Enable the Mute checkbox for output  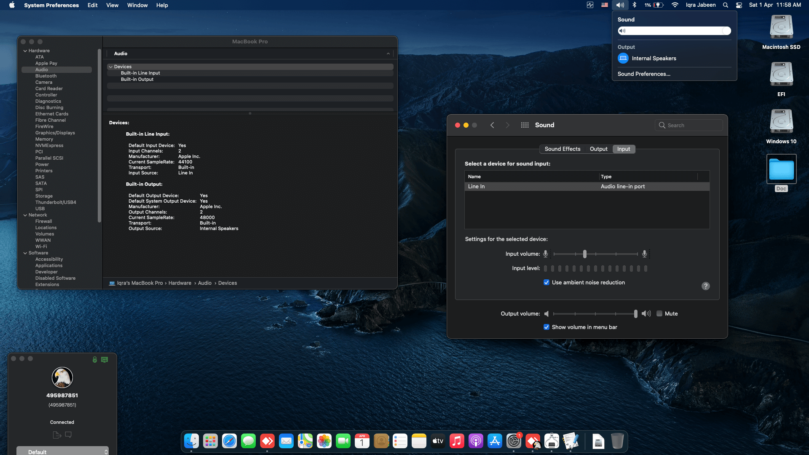coord(659,313)
